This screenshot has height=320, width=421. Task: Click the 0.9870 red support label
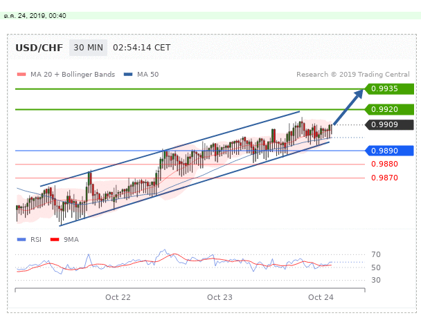click(384, 178)
